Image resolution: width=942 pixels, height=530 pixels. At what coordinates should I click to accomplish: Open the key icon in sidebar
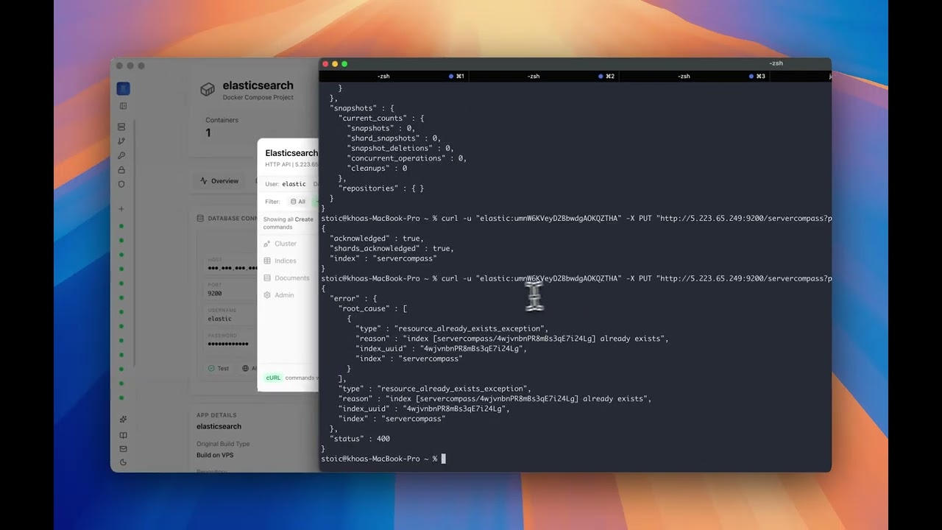pos(121,155)
